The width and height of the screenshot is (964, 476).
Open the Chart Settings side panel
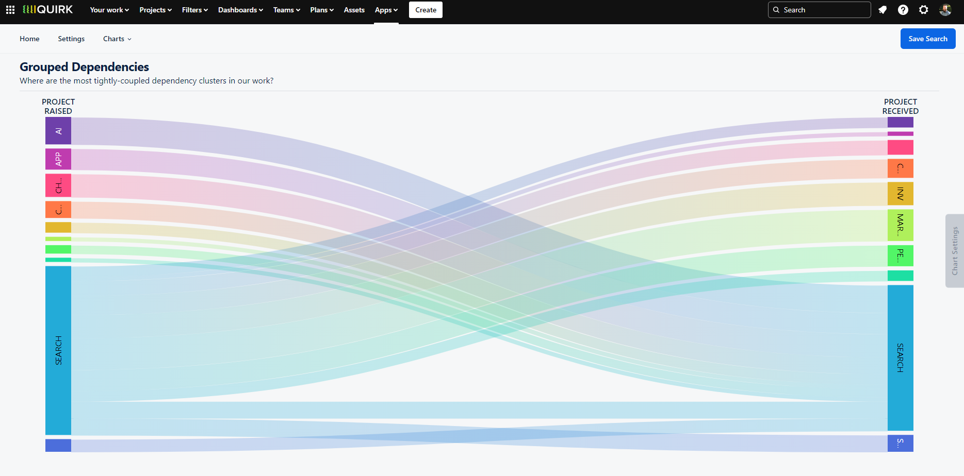[954, 251]
